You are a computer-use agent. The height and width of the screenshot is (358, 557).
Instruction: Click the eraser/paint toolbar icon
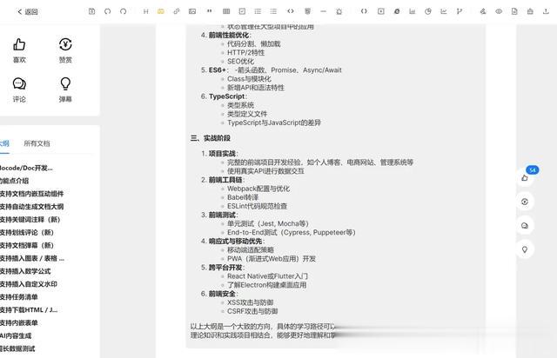[483, 11]
